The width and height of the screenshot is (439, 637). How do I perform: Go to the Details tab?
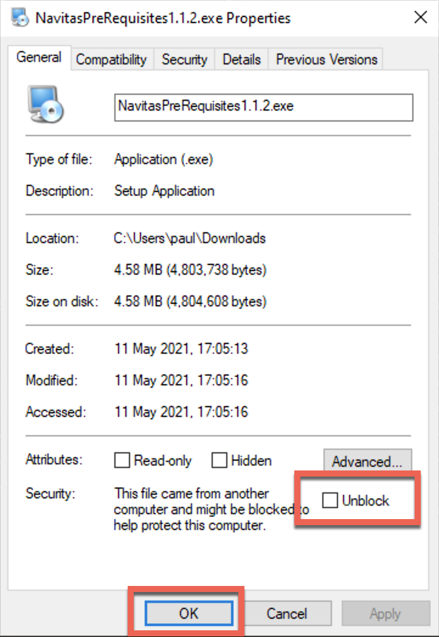pos(241,60)
